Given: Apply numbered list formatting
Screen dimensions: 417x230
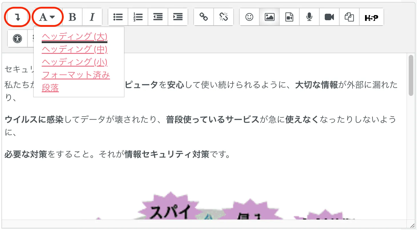Looking at the screenshot, I should [138, 17].
